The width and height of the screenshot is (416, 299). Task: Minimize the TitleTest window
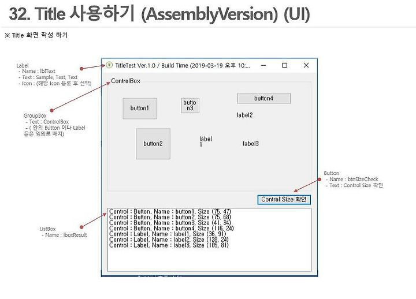pos(263,65)
